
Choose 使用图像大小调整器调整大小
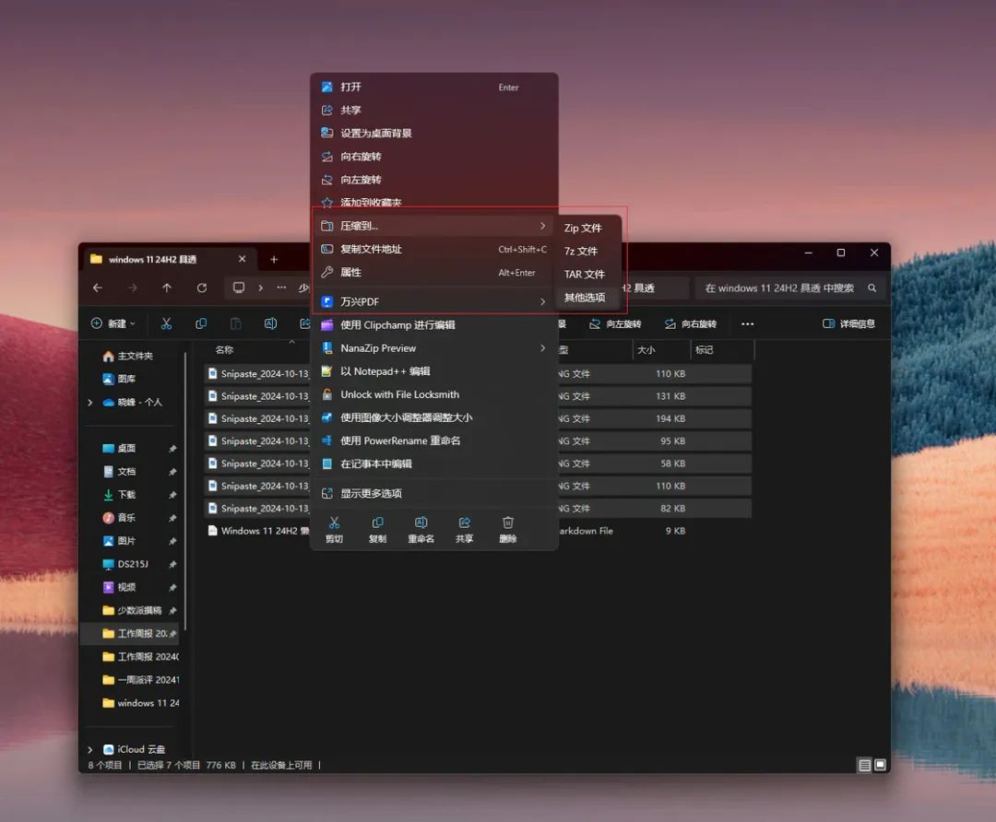[x=433, y=417]
